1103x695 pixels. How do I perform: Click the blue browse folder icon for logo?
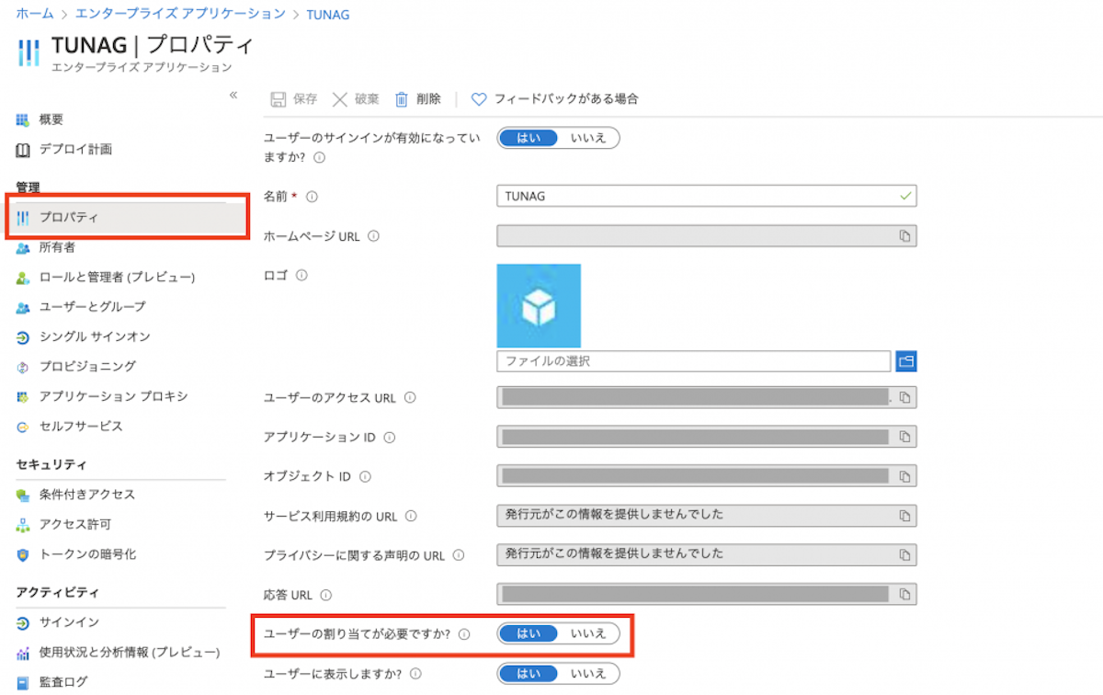[906, 361]
